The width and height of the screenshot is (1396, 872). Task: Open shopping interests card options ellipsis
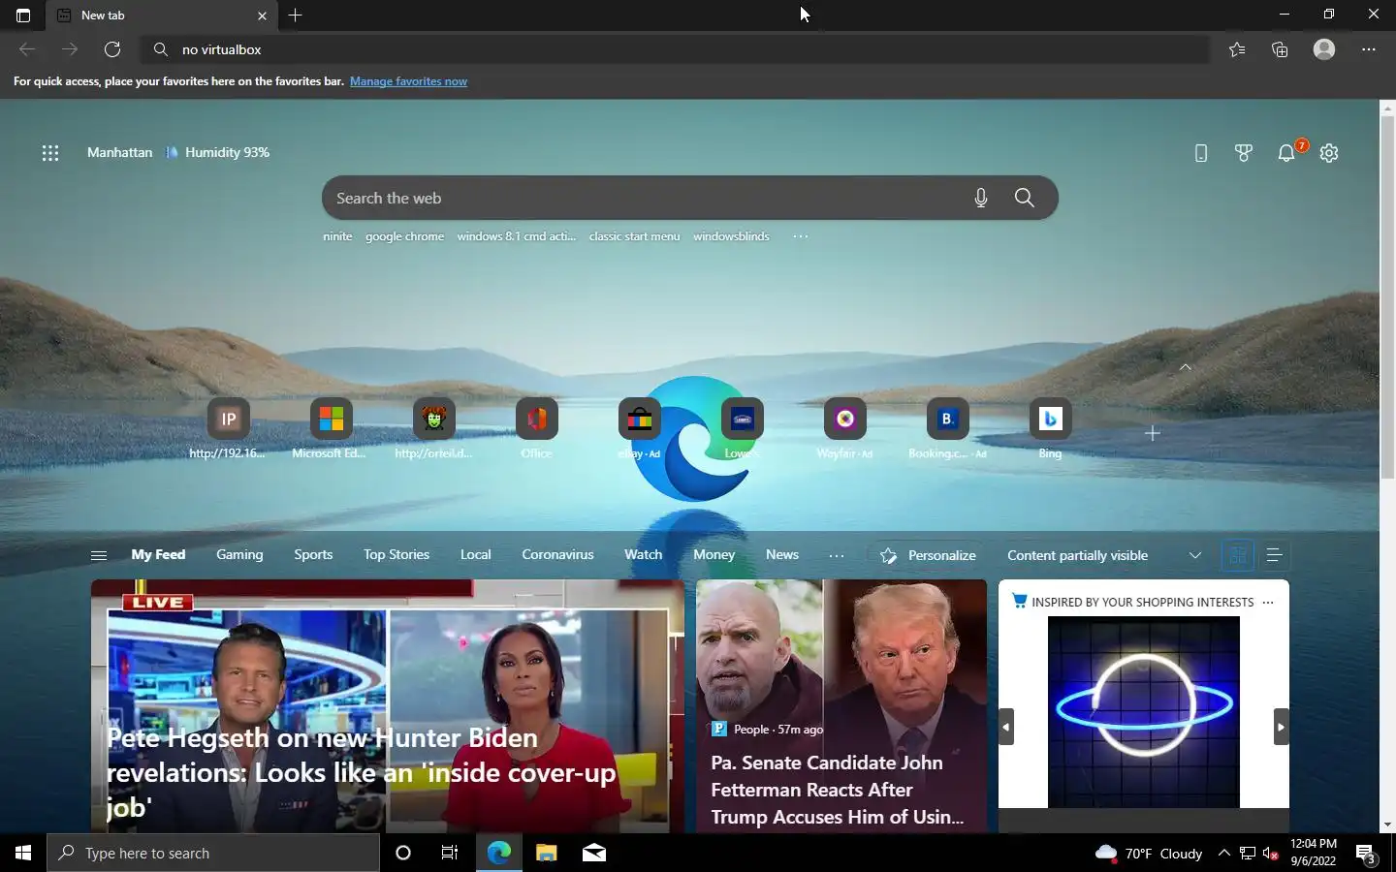tap(1268, 602)
